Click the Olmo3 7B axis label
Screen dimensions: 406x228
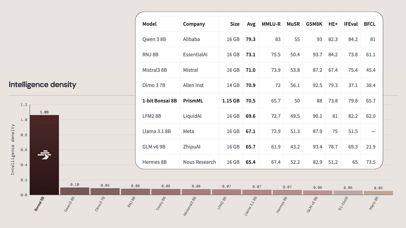point(100,204)
